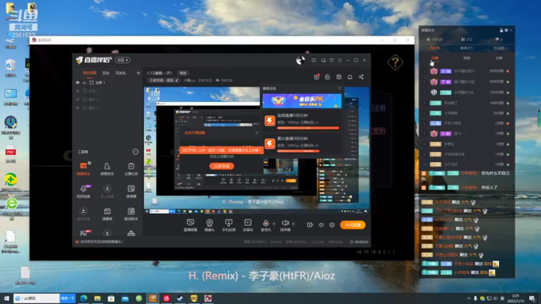The image size is (541, 304).
Task: Open the video co-stream tool with microphone icon
Action: tap(83, 191)
